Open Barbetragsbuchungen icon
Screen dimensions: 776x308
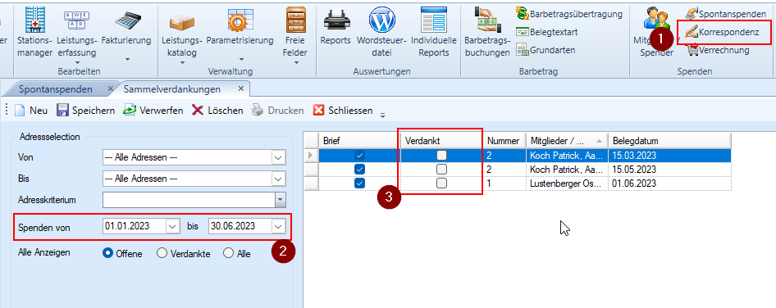pos(487,20)
